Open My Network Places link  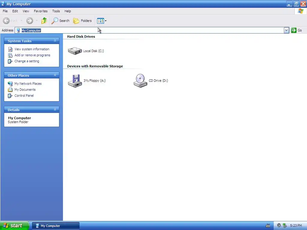pyautogui.click(x=28, y=84)
